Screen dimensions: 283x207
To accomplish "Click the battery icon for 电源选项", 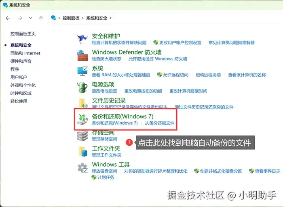I will (x=82, y=88).
